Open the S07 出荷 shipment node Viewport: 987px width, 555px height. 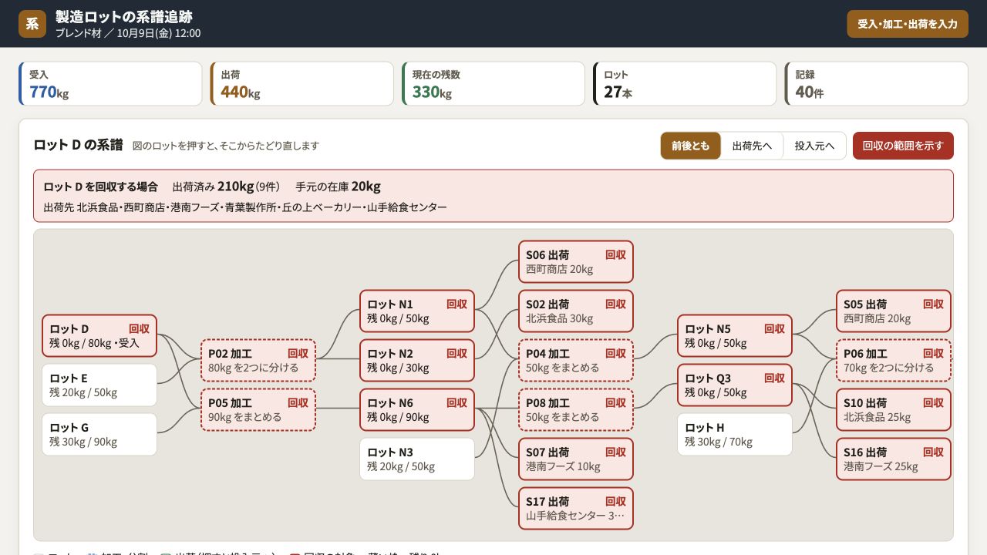(576, 459)
